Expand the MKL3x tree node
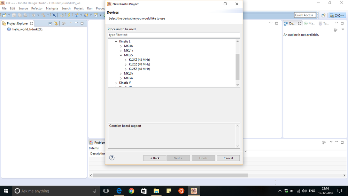348x196 pixels. pyautogui.click(x=121, y=74)
